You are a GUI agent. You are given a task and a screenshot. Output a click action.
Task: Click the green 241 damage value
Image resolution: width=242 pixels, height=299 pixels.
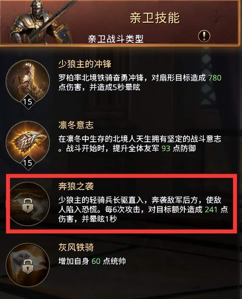coord(211,210)
